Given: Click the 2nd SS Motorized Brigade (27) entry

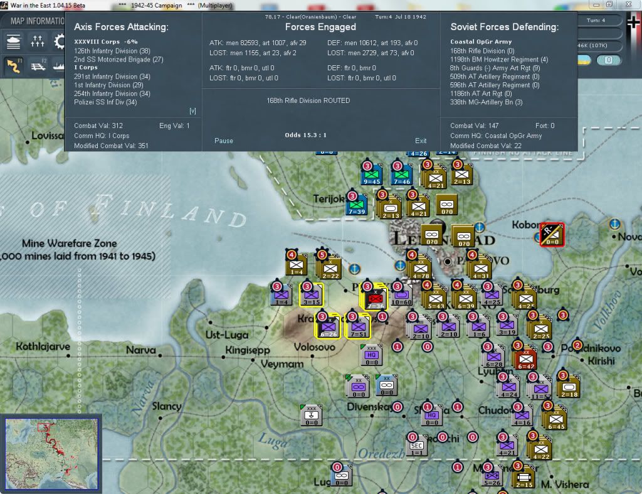Looking at the screenshot, I should pyautogui.click(x=118, y=60).
